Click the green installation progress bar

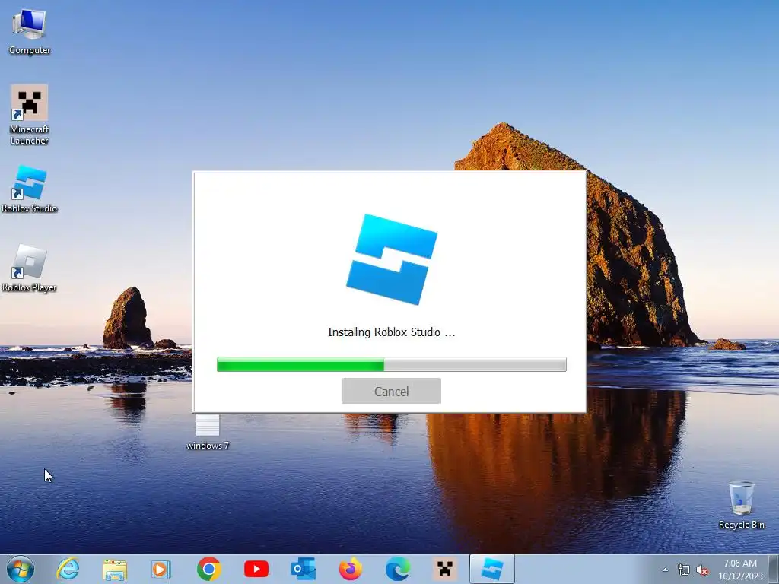(392, 364)
